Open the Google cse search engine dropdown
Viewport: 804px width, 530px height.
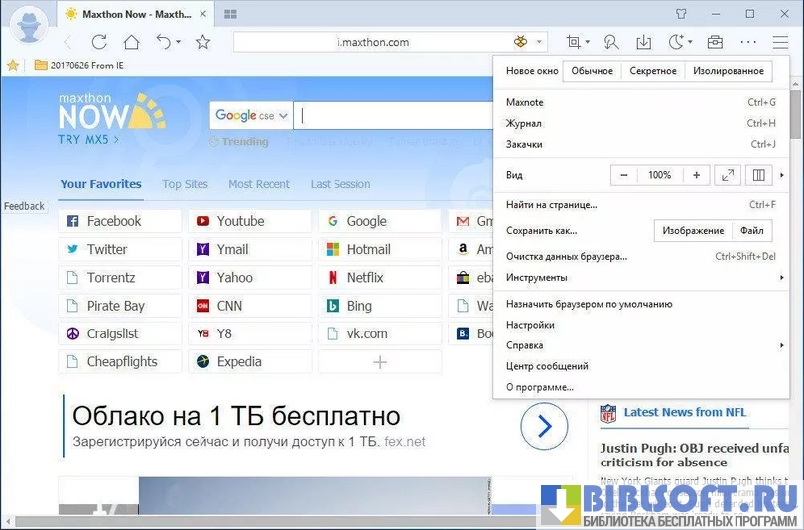252,116
